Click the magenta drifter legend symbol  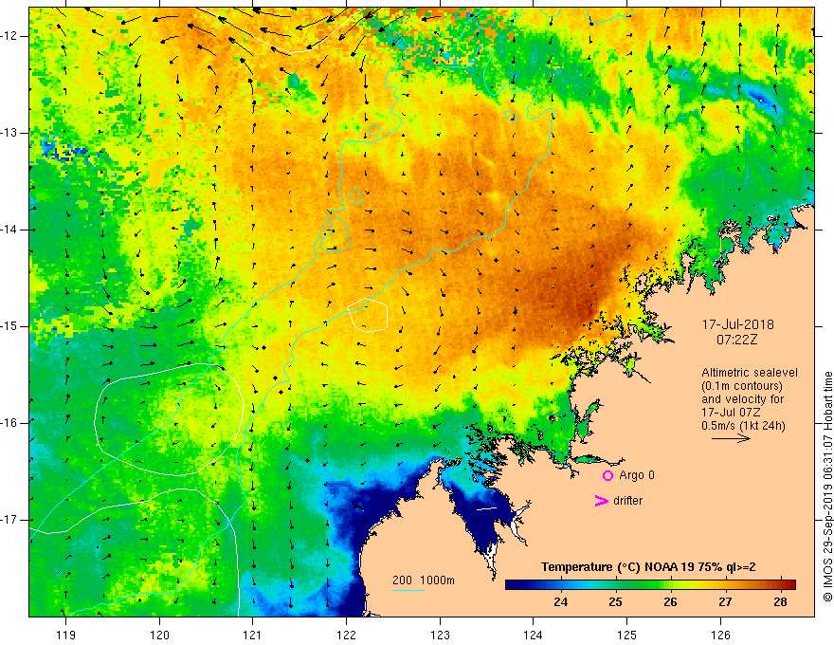click(601, 501)
